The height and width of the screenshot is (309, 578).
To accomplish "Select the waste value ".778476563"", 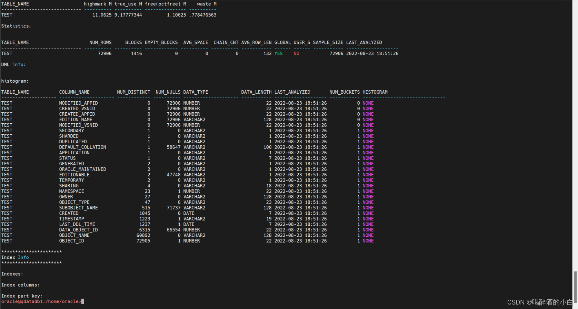I will [202, 15].
